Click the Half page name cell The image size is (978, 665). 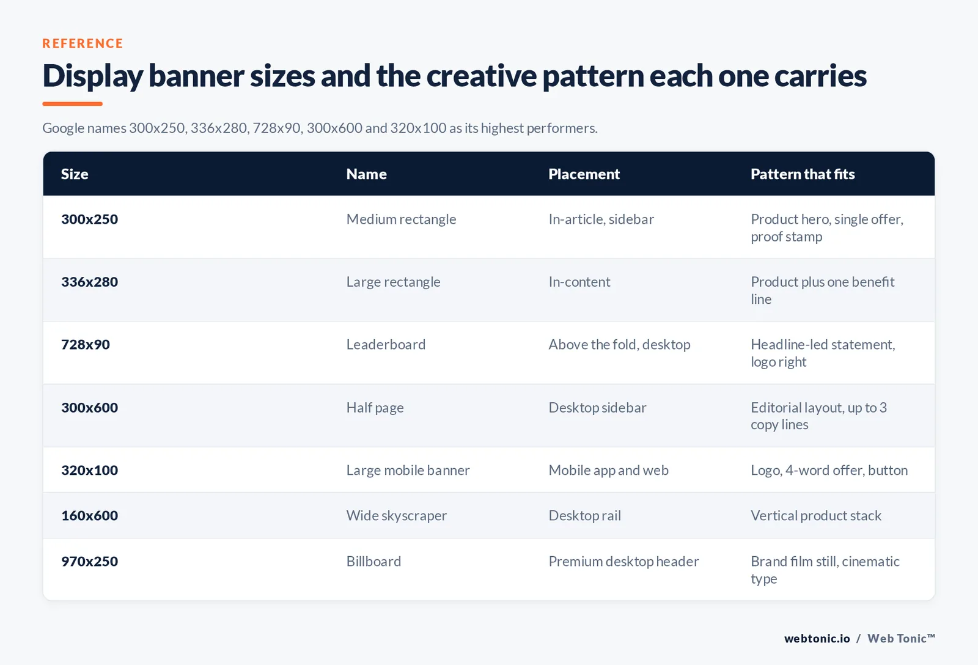click(375, 408)
